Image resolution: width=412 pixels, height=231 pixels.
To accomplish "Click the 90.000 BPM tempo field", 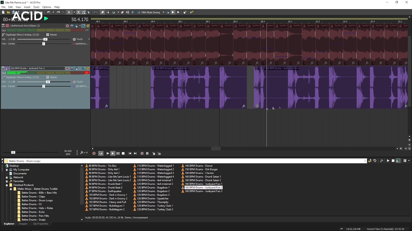I will pyautogui.click(x=68, y=151).
